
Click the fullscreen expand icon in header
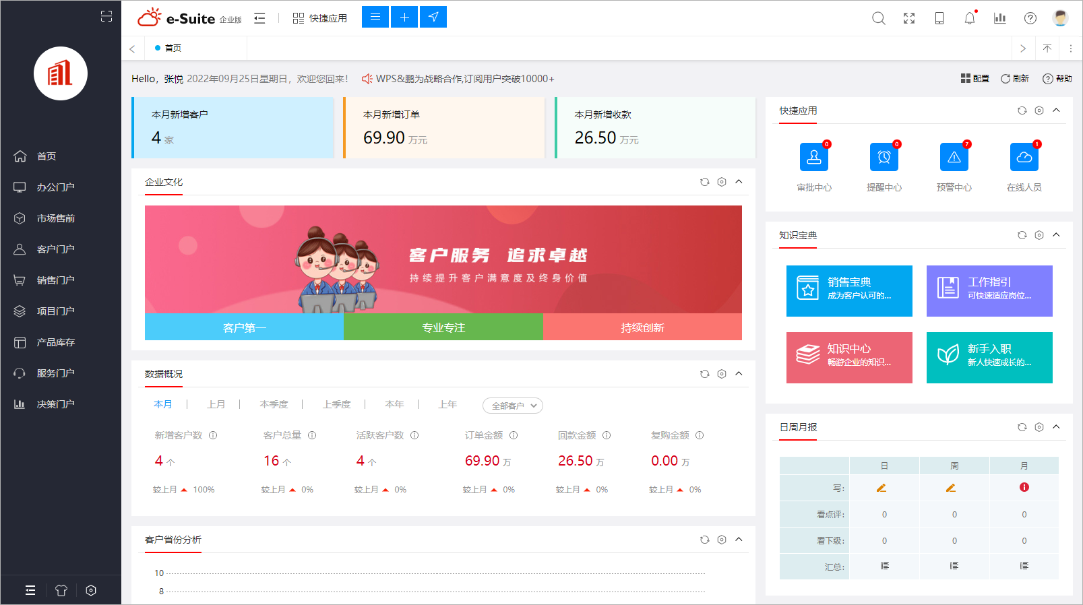pyautogui.click(x=909, y=18)
